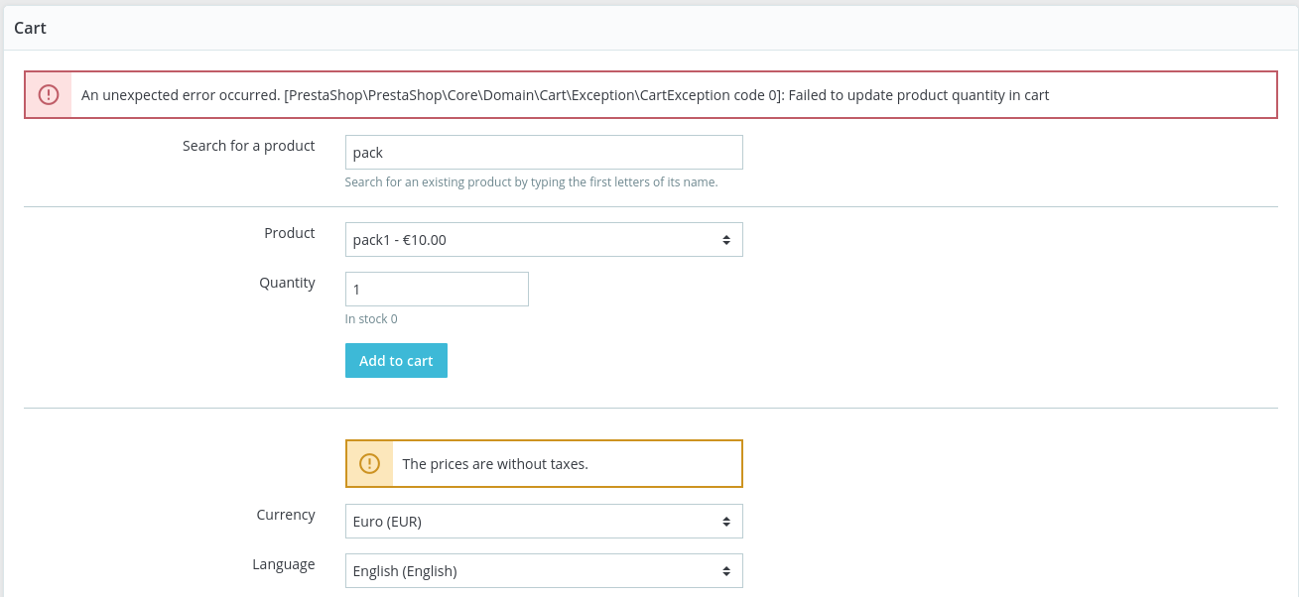Screen dimensions: 1299x597
Task: Open the Product dropdown showing pack1
Action: [x=544, y=239]
